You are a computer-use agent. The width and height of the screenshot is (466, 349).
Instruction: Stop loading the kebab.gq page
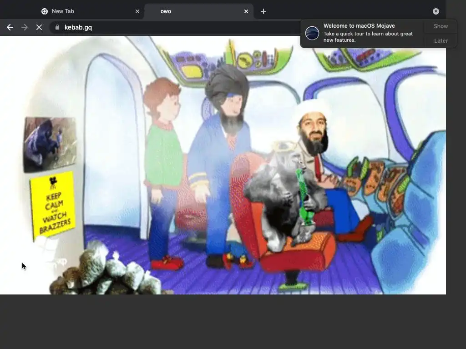[39, 27]
